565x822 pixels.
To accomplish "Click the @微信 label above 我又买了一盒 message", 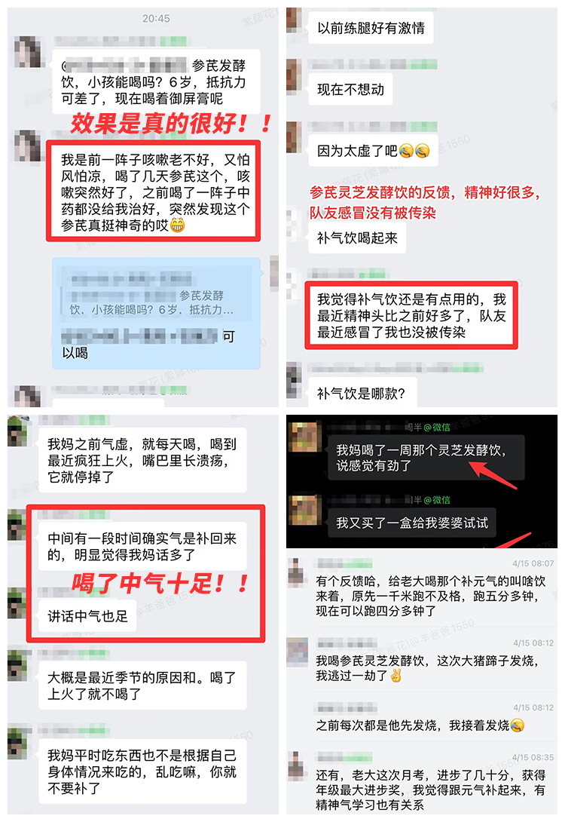I will pyautogui.click(x=437, y=500).
